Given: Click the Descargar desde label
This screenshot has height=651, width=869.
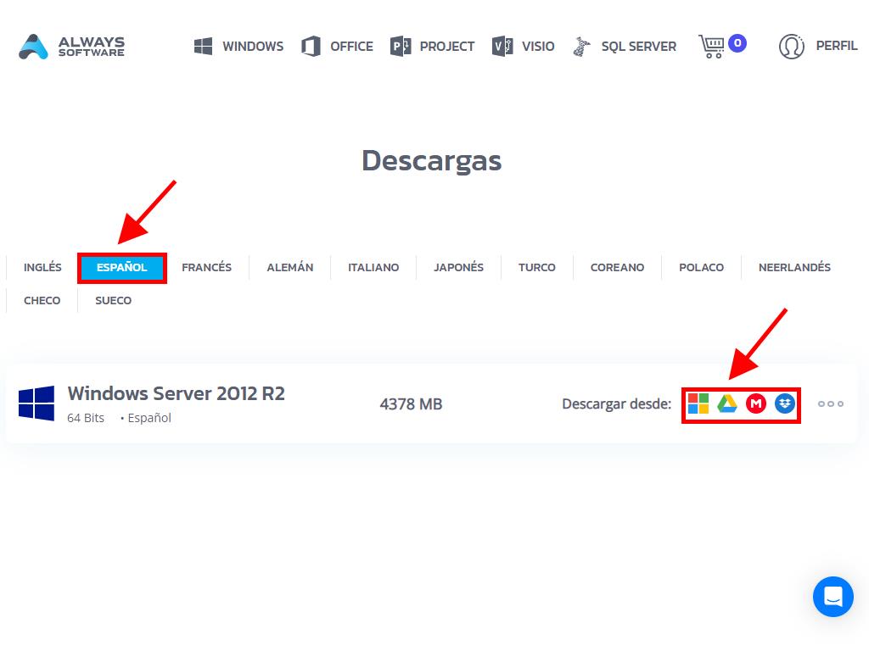Looking at the screenshot, I should (617, 404).
